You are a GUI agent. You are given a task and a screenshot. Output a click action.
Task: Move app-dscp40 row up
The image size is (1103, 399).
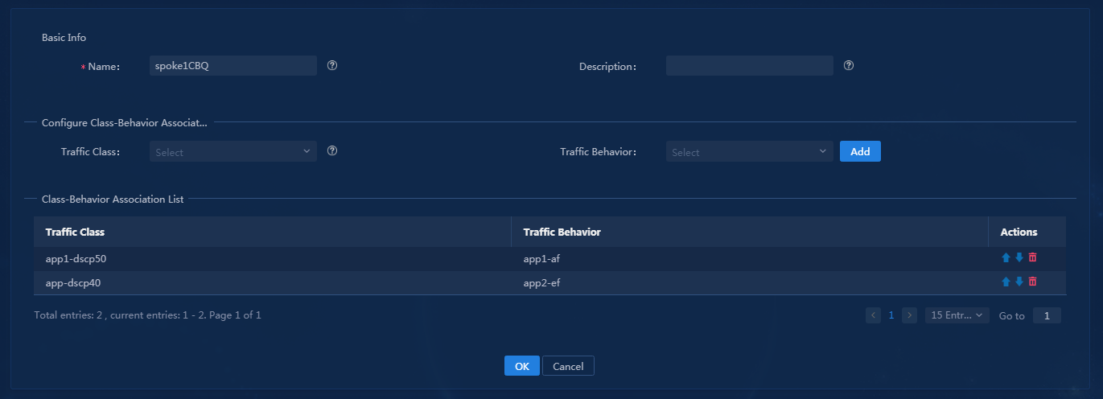pos(1006,282)
